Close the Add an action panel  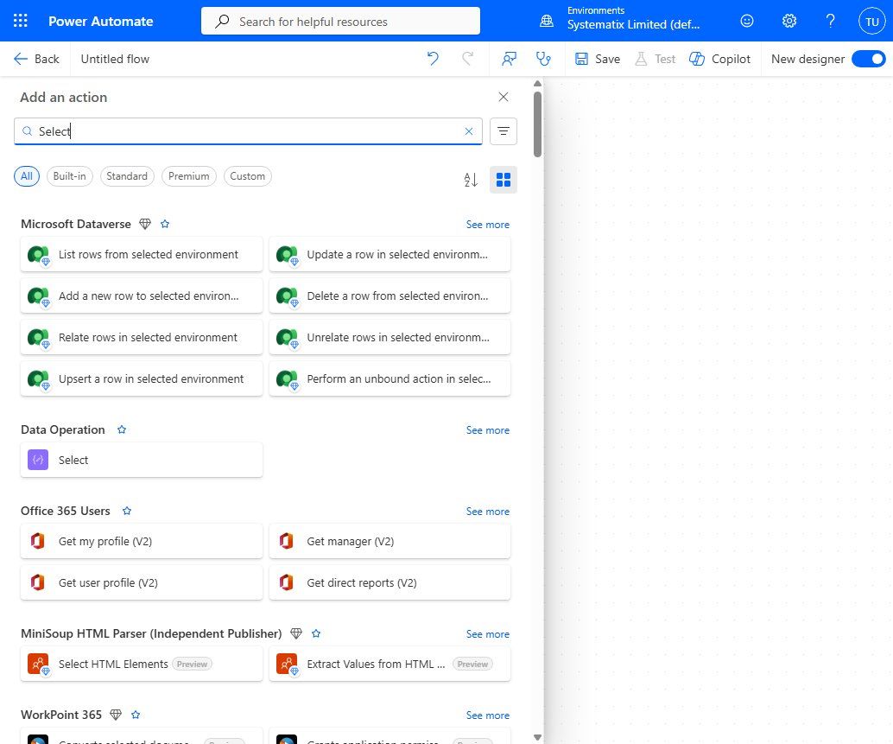coord(503,97)
